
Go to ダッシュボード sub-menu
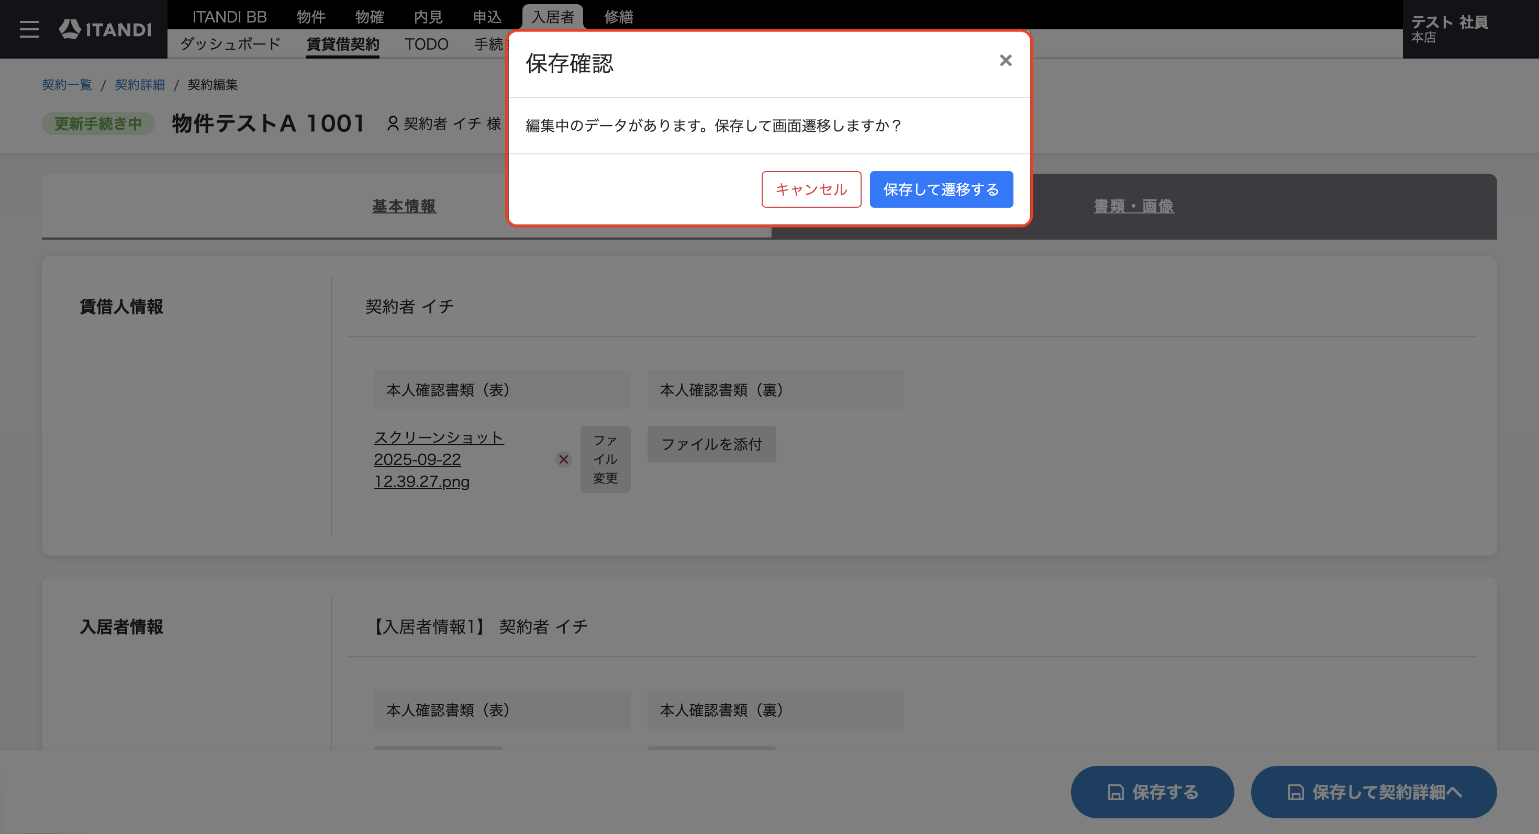(x=230, y=44)
